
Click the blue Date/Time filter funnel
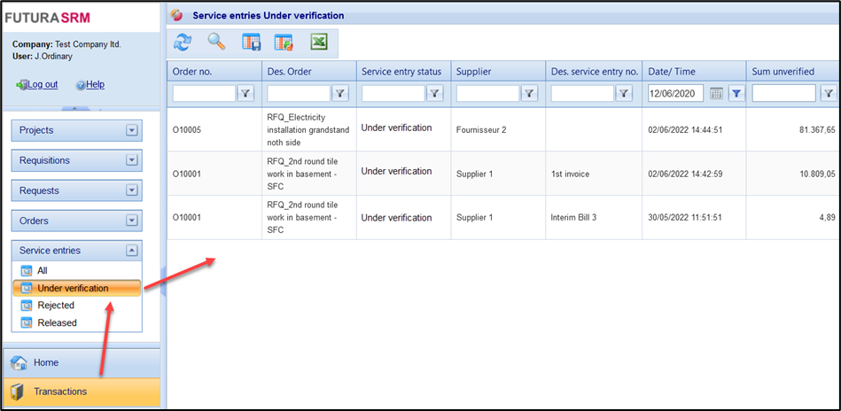point(736,93)
